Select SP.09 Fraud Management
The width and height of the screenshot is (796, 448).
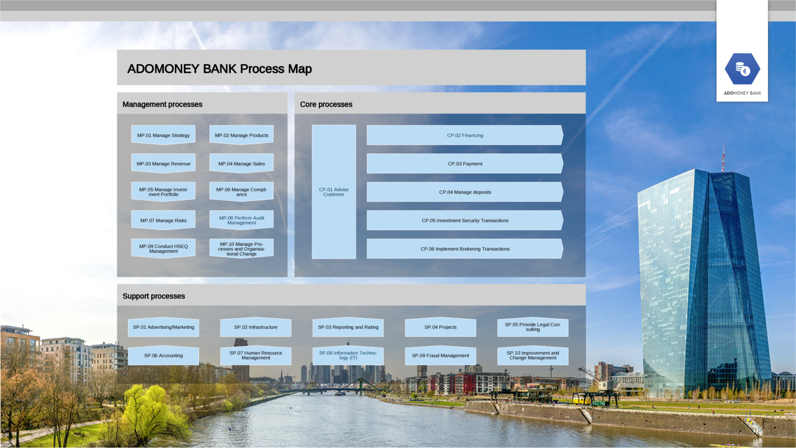[x=440, y=356]
